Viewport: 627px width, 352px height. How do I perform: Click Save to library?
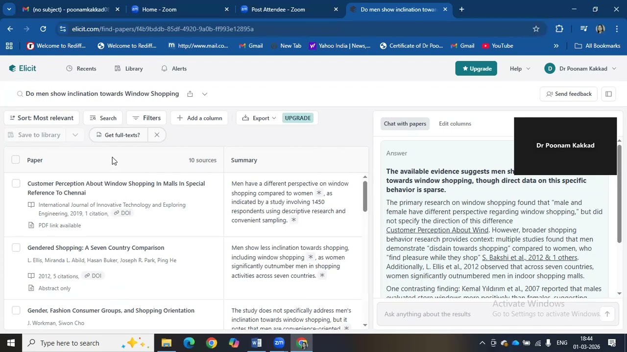tap(34, 135)
